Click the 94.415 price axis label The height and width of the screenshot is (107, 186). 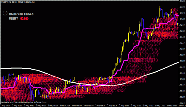(182, 43)
